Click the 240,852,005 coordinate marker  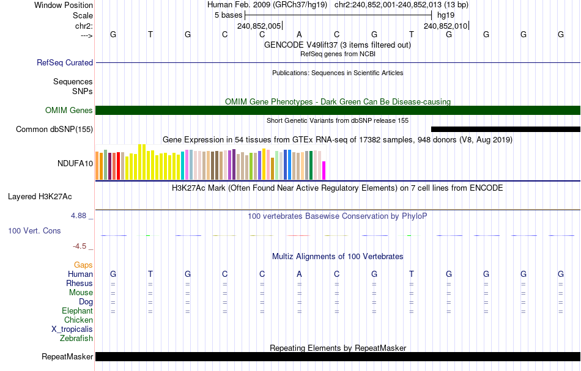(x=259, y=26)
